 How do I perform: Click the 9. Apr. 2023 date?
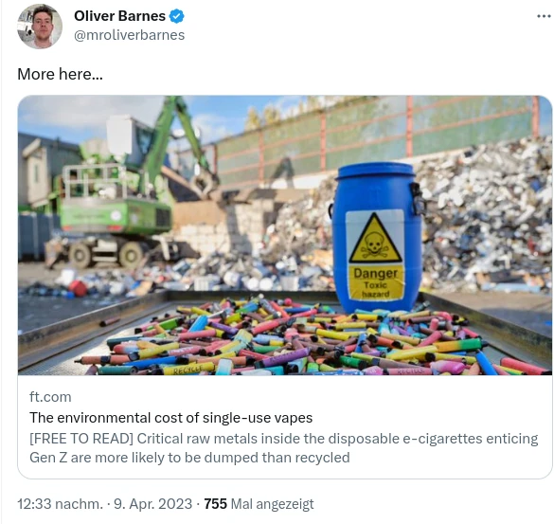(x=153, y=504)
